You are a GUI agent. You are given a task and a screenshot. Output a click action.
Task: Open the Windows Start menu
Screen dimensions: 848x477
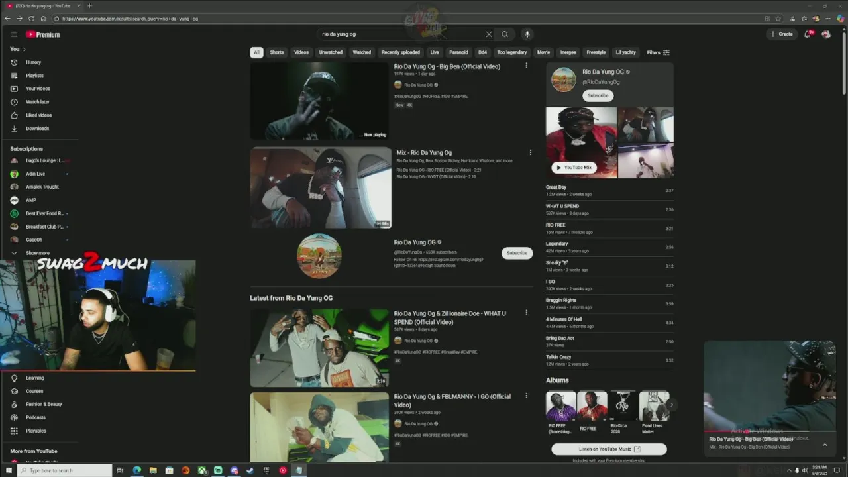pos(9,470)
